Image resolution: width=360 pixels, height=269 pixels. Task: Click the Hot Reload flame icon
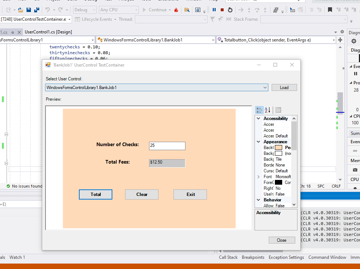click(x=176, y=10)
